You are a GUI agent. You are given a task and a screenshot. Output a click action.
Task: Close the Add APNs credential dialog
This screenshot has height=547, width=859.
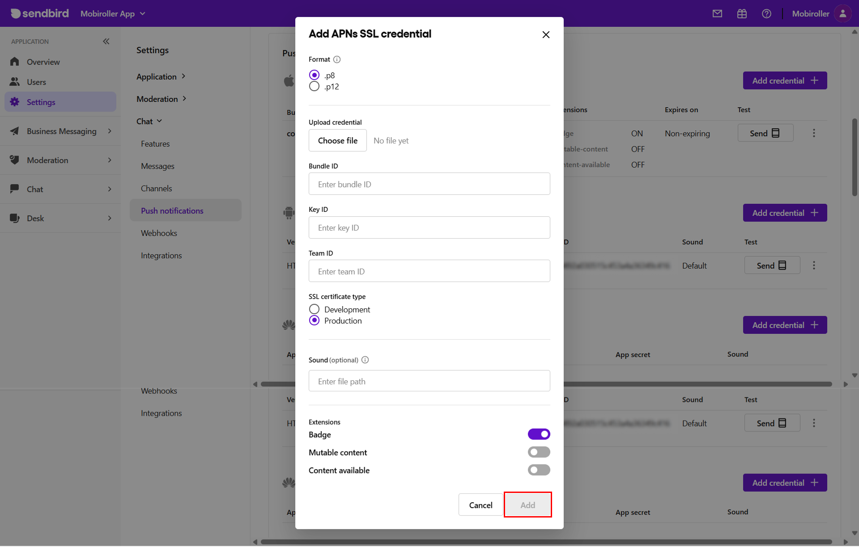[546, 34]
